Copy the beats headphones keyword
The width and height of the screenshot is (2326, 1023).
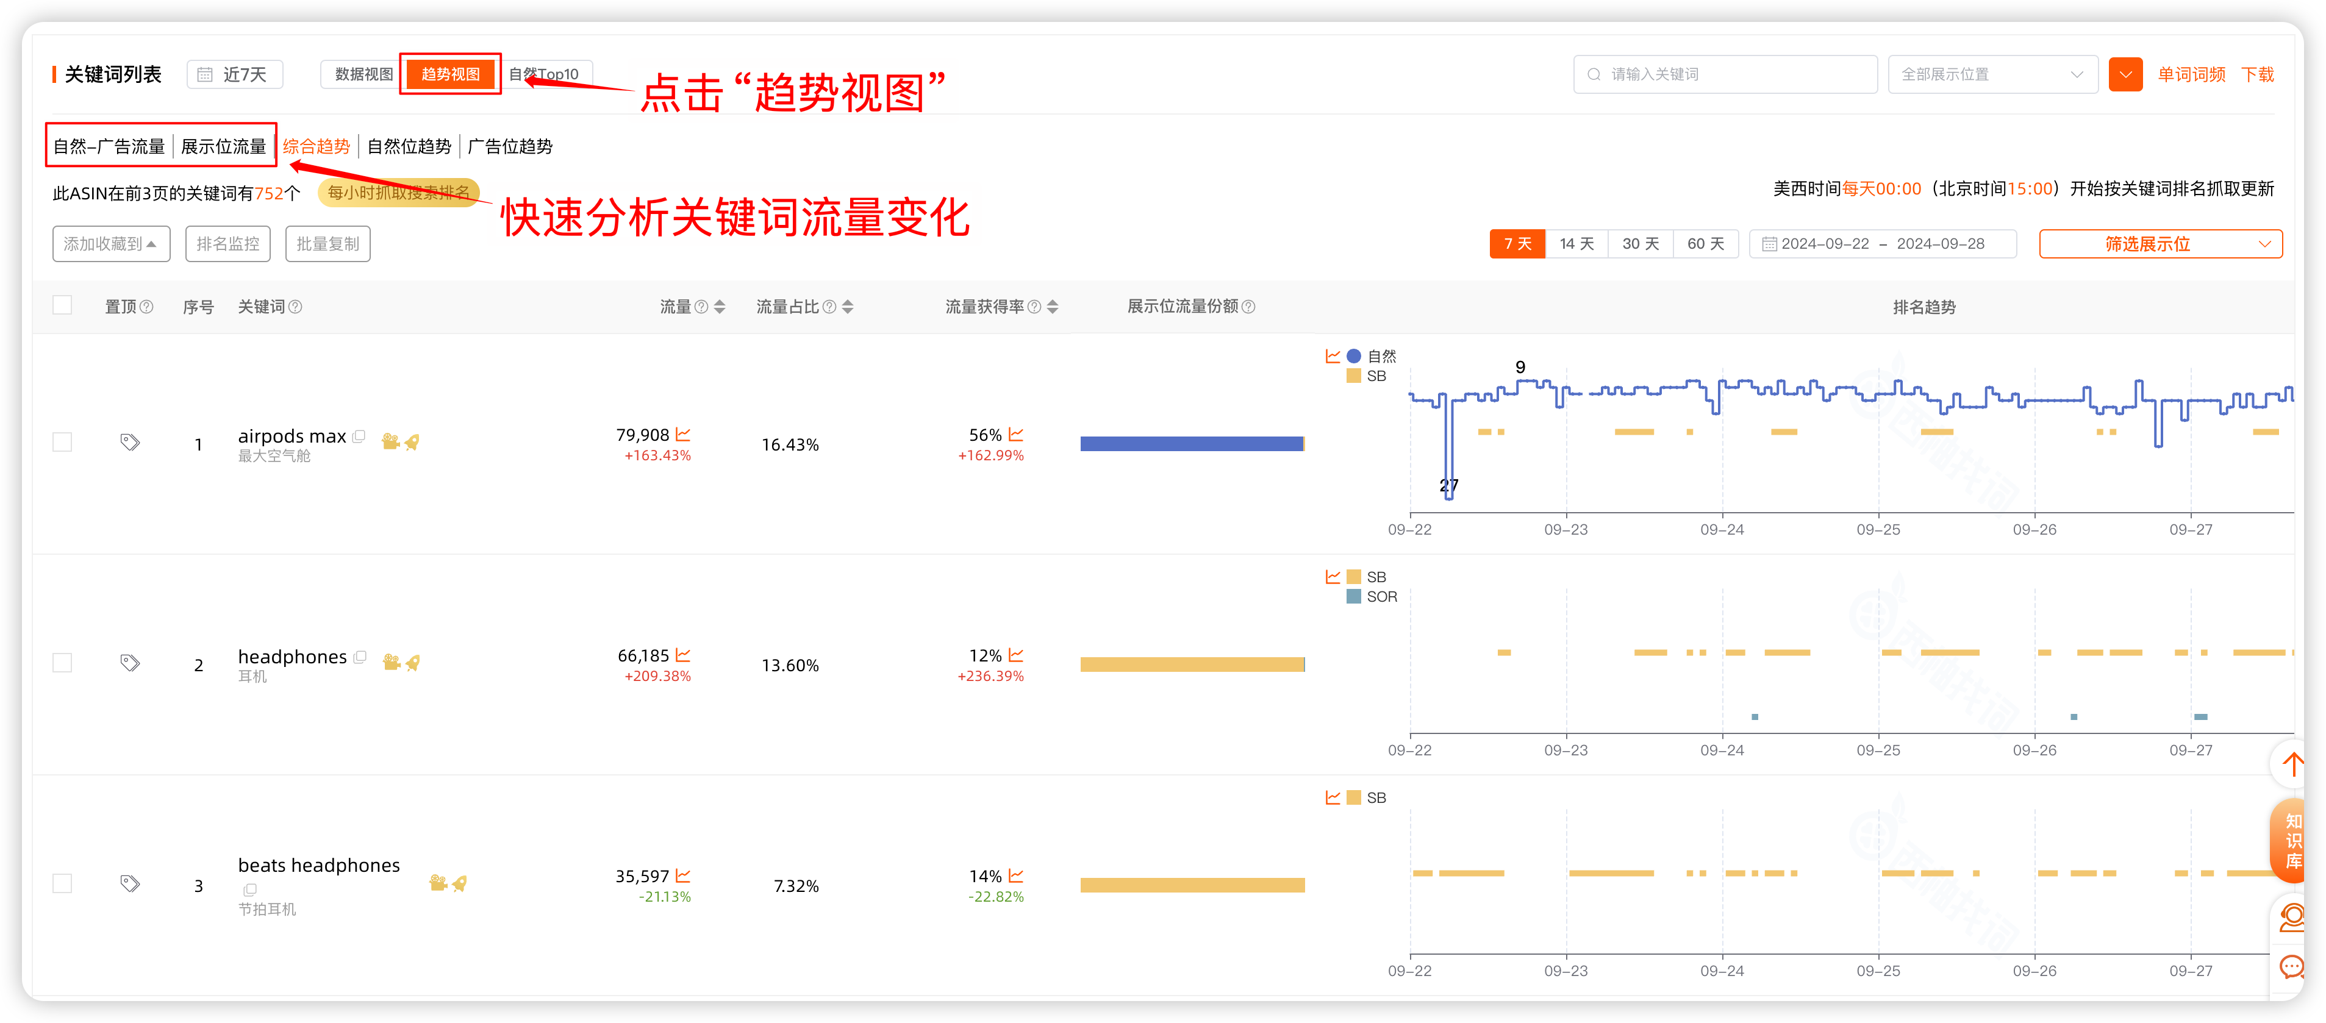250,889
